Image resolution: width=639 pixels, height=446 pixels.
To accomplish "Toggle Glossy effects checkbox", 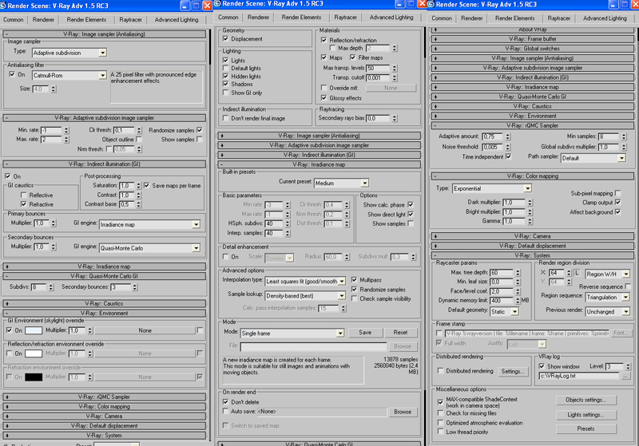I will (323, 97).
